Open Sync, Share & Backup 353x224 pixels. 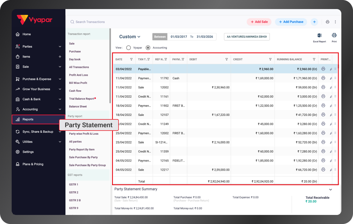click(38, 132)
